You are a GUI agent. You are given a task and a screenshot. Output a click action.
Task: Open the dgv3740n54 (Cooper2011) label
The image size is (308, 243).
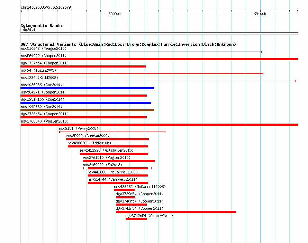pos(139,201)
